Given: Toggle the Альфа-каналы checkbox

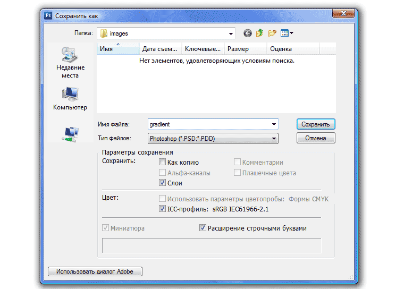Looking at the screenshot, I should click(x=162, y=172).
